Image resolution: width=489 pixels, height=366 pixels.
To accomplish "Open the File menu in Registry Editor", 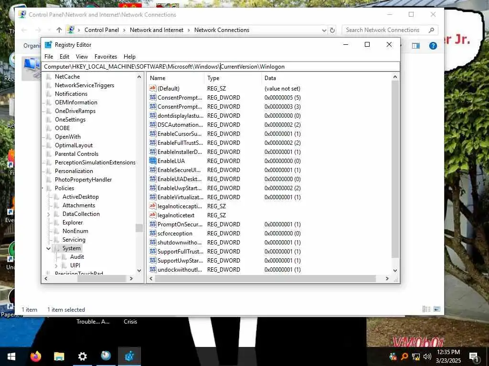I will pyautogui.click(x=49, y=57).
